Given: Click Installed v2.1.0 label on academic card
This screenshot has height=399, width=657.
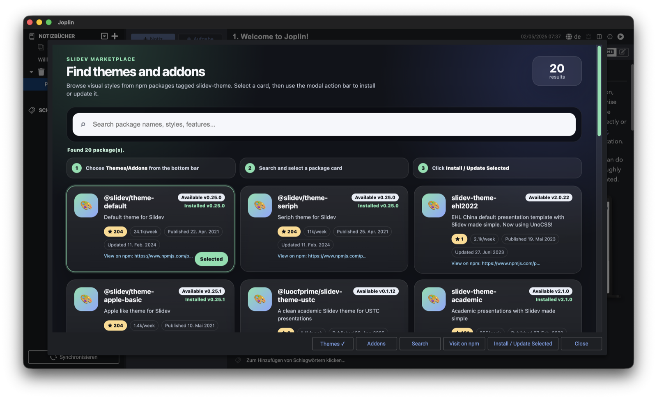Looking at the screenshot, I should tap(554, 300).
